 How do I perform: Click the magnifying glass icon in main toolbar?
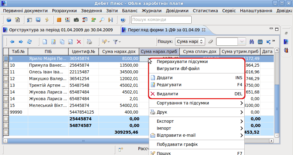[x=102, y=20]
